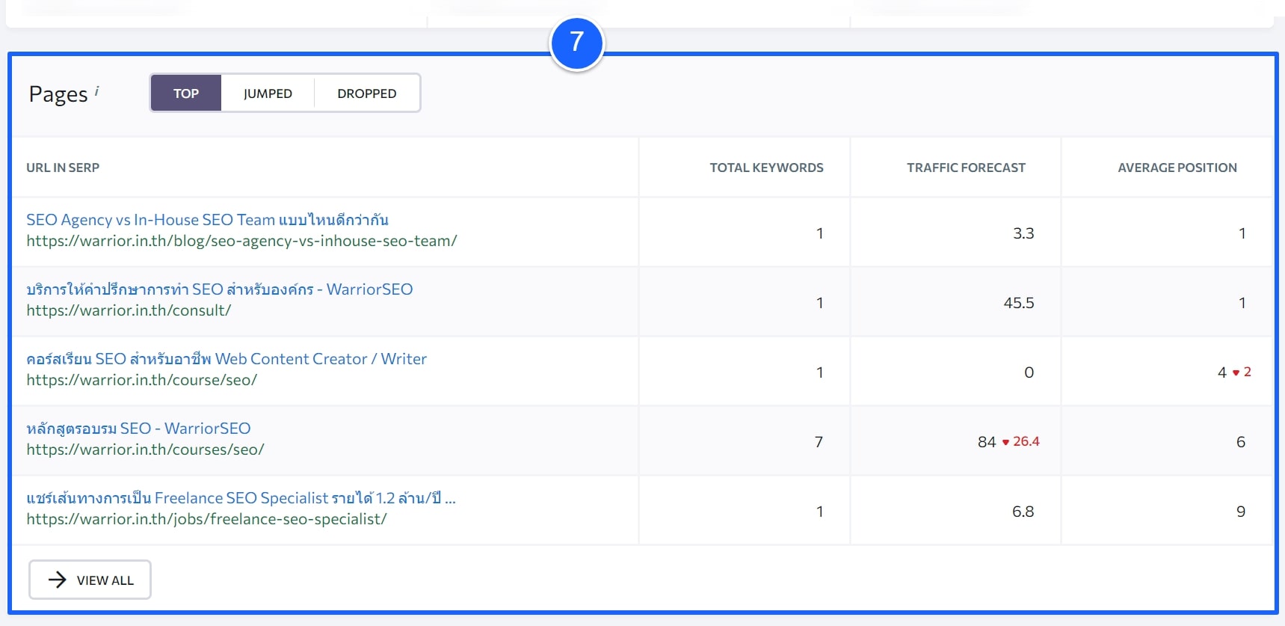The width and height of the screenshot is (1285, 626).
Task: Click traffic forecast value 6.8
Action: click(x=1023, y=512)
